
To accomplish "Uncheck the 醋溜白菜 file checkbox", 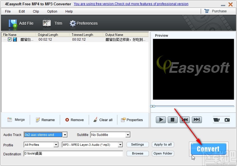I will (10, 40).
